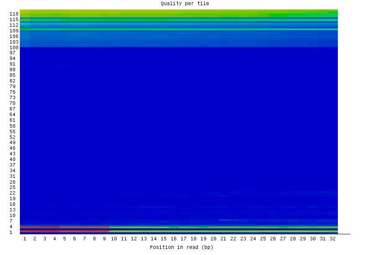The width and height of the screenshot is (372, 255).
Task: Select tile label 103 on y-axis
Action: tap(14, 42)
